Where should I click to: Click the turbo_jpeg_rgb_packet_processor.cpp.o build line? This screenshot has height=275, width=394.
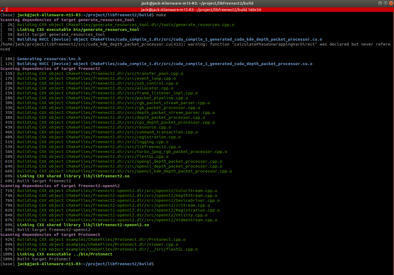pyautogui.click(x=114, y=152)
